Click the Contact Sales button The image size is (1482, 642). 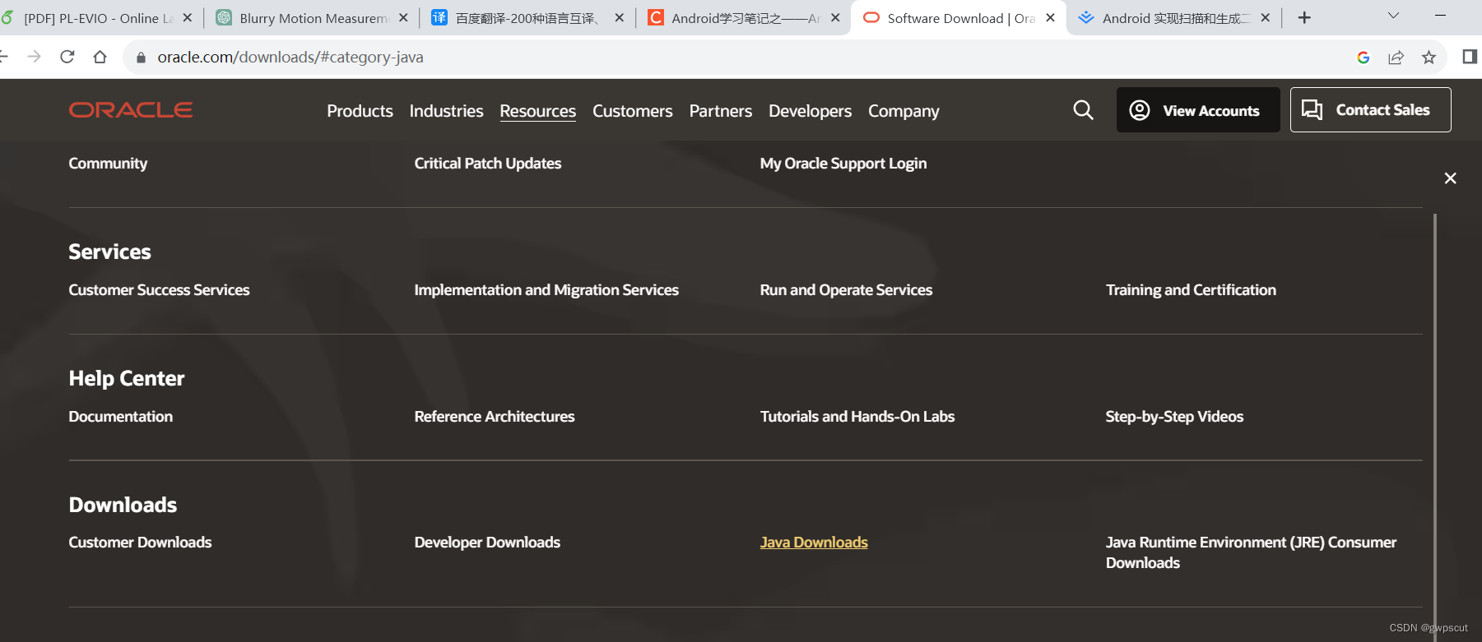[x=1370, y=109]
